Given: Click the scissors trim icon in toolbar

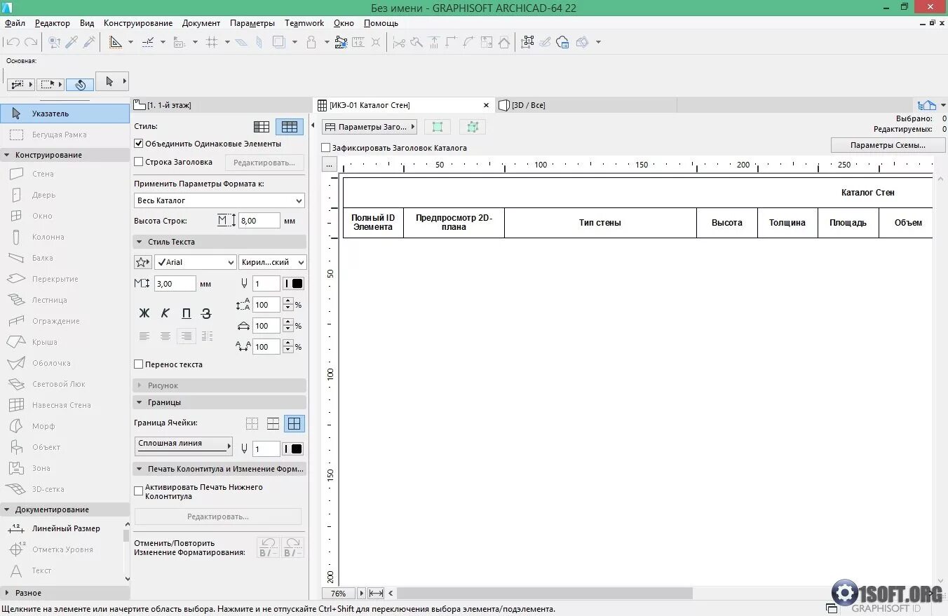Looking at the screenshot, I should pyautogui.click(x=399, y=42).
